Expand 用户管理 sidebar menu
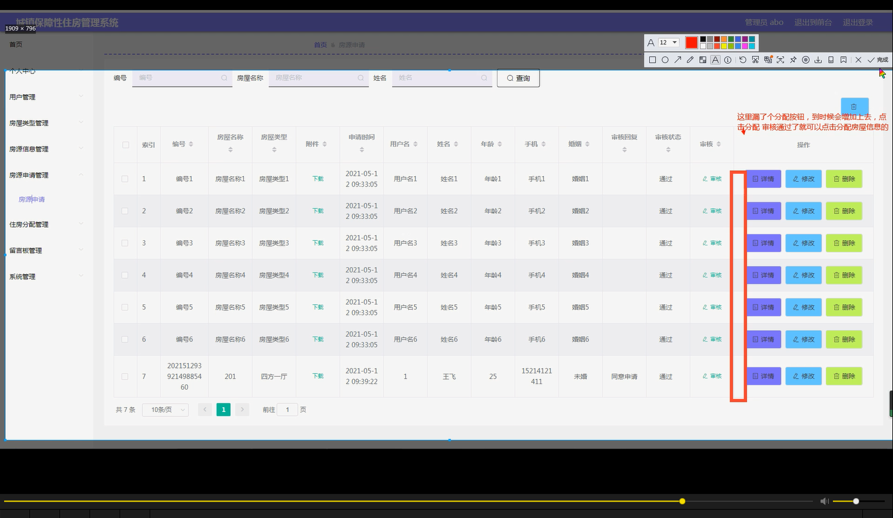This screenshot has width=893, height=518. point(47,97)
